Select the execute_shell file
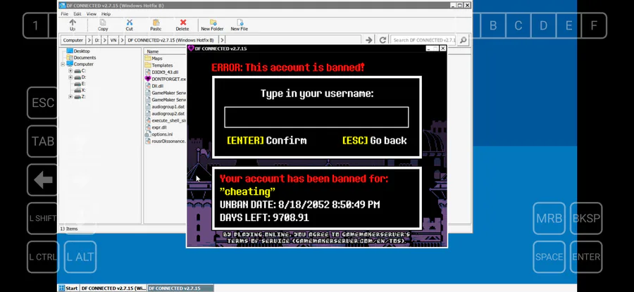634x292 pixels. coord(166,120)
